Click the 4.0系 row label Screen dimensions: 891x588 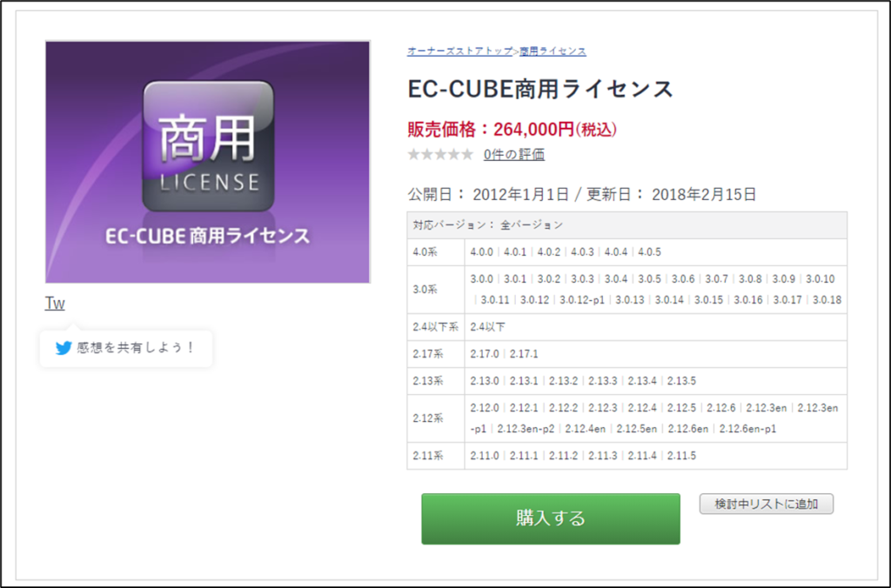coord(425,251)
